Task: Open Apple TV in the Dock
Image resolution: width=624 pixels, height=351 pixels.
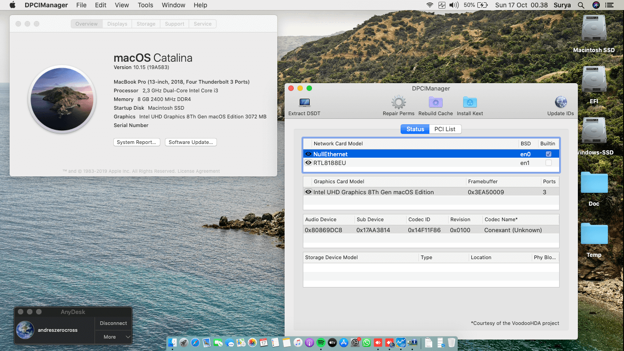Action: 332,342
